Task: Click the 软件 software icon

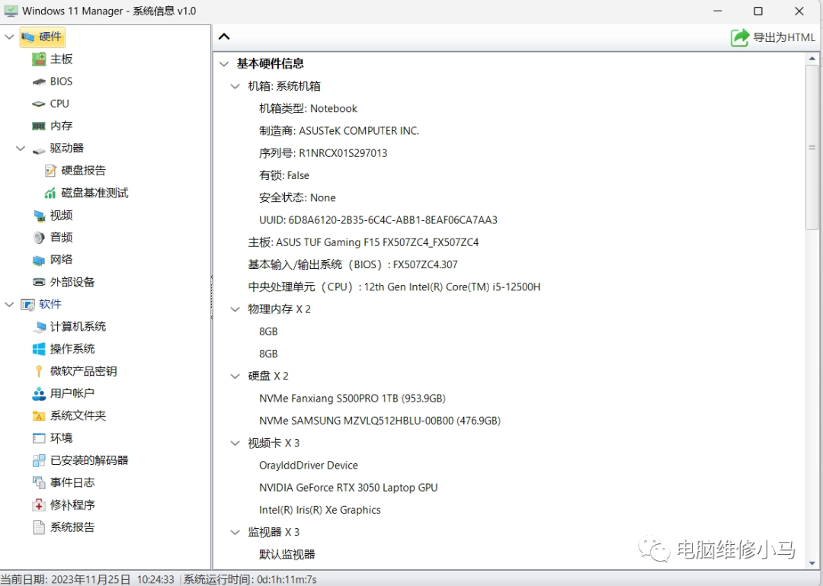Action: coord(28,305)
